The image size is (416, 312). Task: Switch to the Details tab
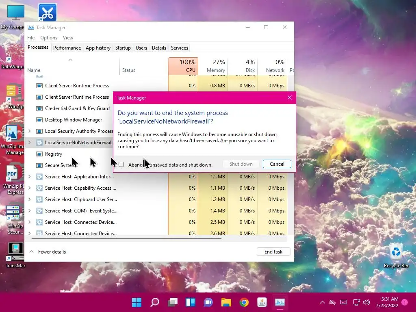pyautogui.click(x=159, y=48)
